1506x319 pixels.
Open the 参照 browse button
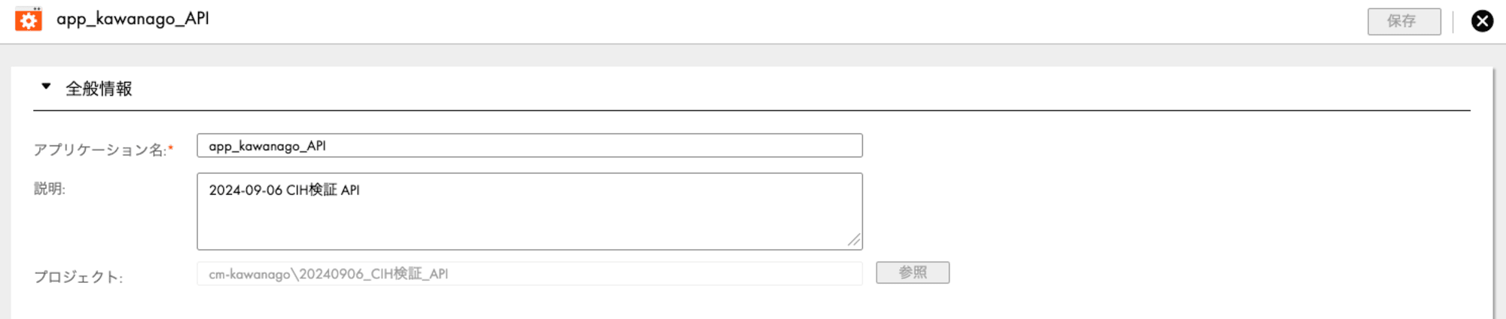click(913, 272)
